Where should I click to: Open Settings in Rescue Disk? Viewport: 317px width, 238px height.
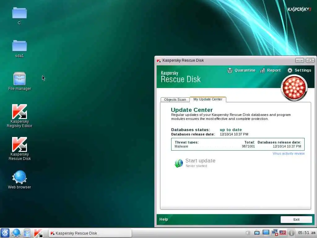(299, 70)
